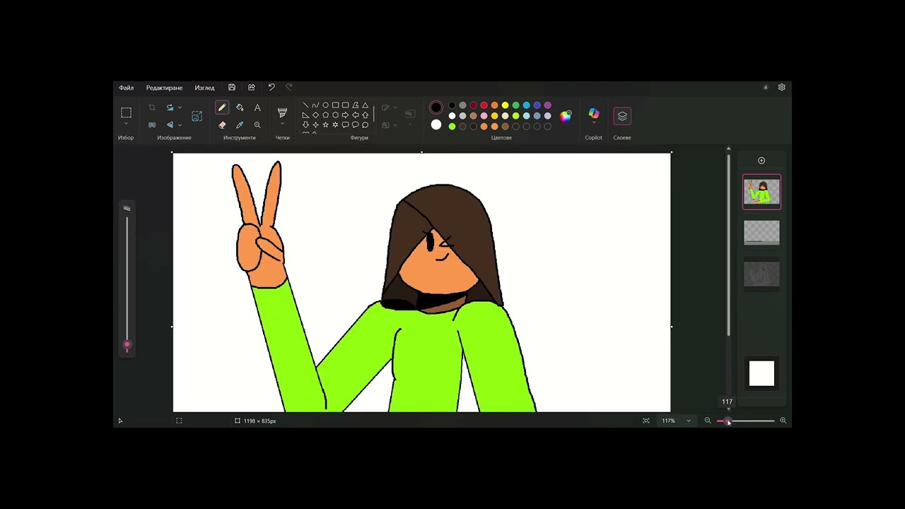Click the Save icon
The image size is (905, 509).
[x=232, y=87]
